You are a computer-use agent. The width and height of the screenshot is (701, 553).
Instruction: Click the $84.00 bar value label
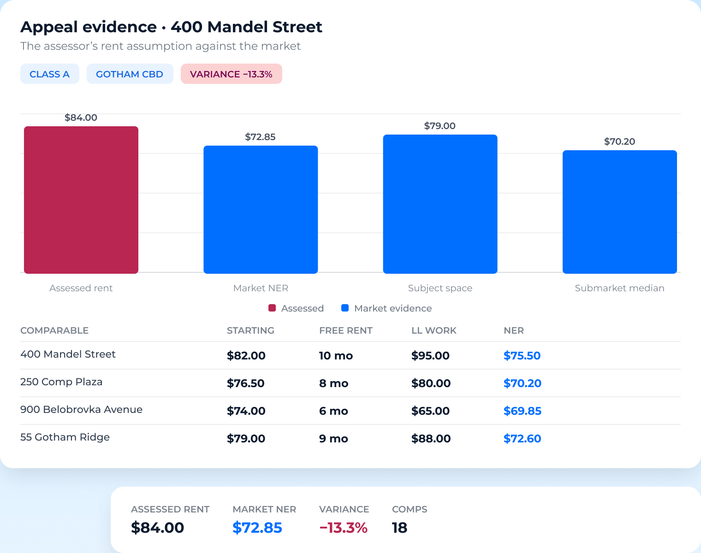coord(81,118)
